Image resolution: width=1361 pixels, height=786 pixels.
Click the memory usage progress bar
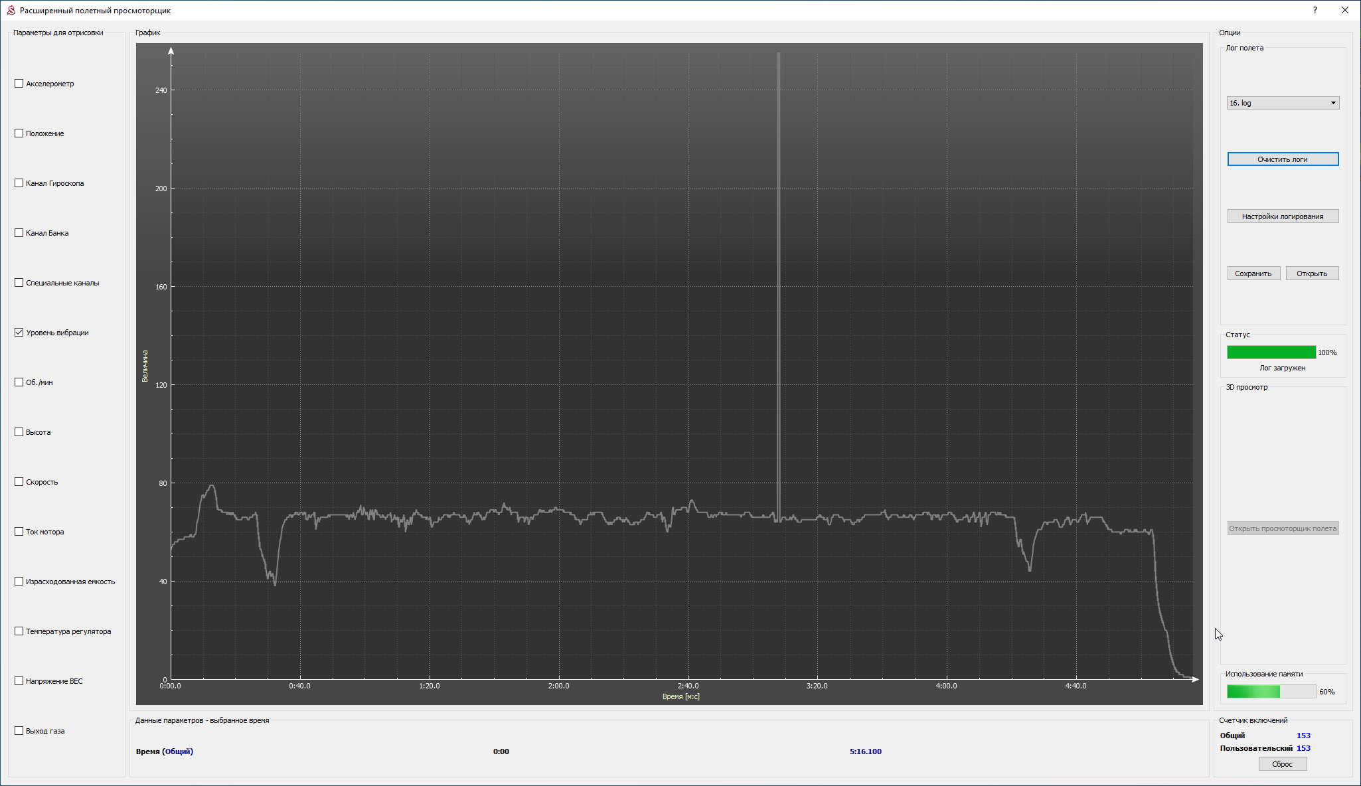[x=1271, y=692]
